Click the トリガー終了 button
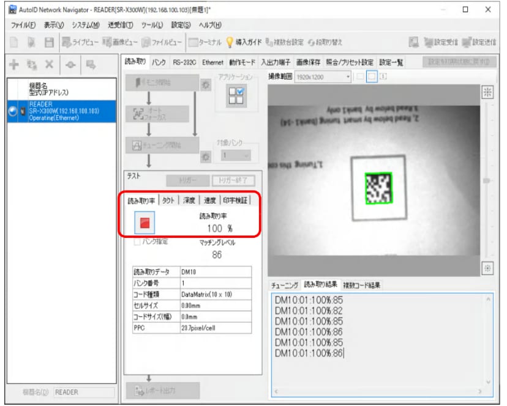The height and width of the screenshot is (406, 507). pos(233,180)
